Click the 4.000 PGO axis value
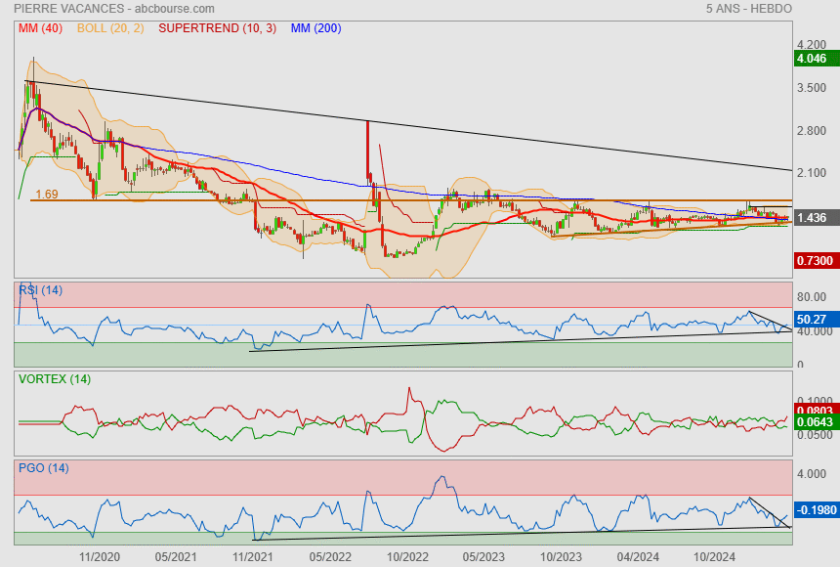Viewport: 840px width, 567px height. coord(812,474)
